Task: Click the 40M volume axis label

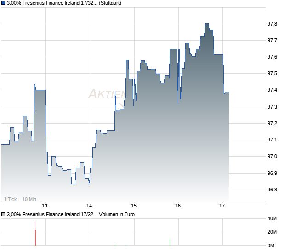Action: pyautogui.click(x=272, y=219)
